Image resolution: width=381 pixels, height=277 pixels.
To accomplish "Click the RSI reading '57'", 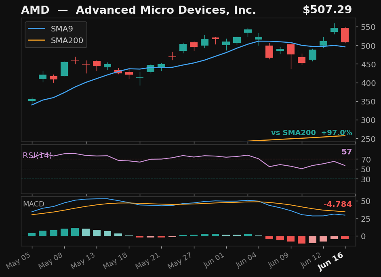I will point(347,152).
